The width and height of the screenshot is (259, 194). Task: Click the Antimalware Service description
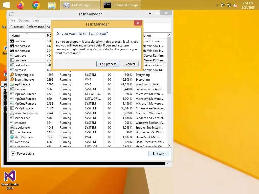[x=150, y=108]
